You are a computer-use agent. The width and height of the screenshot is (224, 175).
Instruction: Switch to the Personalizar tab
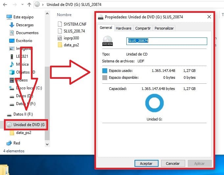click(164, 28)
